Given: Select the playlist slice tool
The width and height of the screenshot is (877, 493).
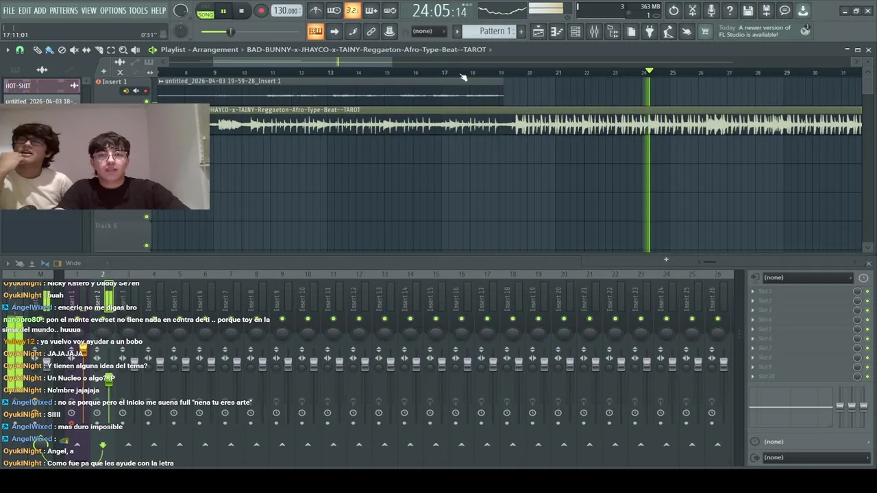Looking at the screenshot, I should [99, 50].
